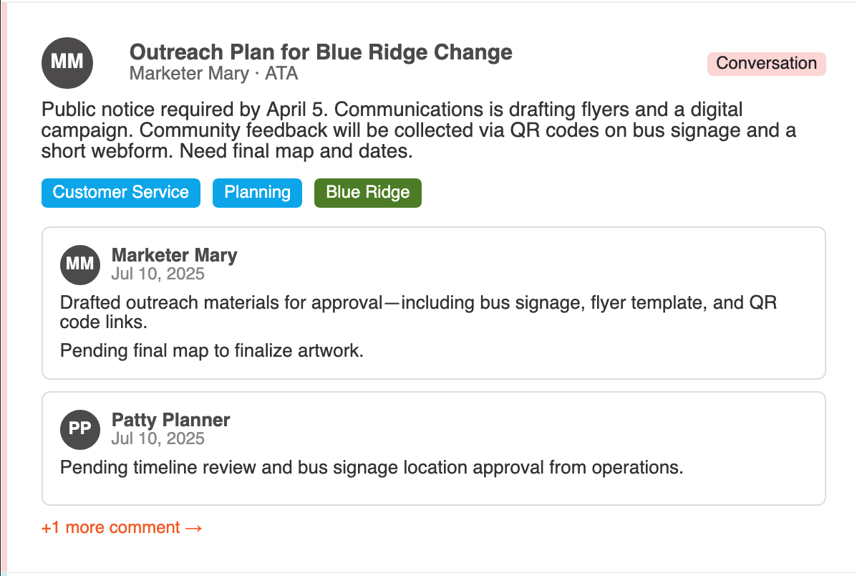The image size is (857, 576).
Task: Click the arrow after more comment
Action: (193, 528)
